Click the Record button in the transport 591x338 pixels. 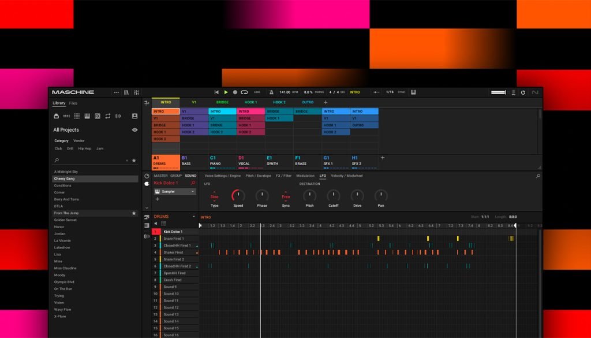point(235,92)
